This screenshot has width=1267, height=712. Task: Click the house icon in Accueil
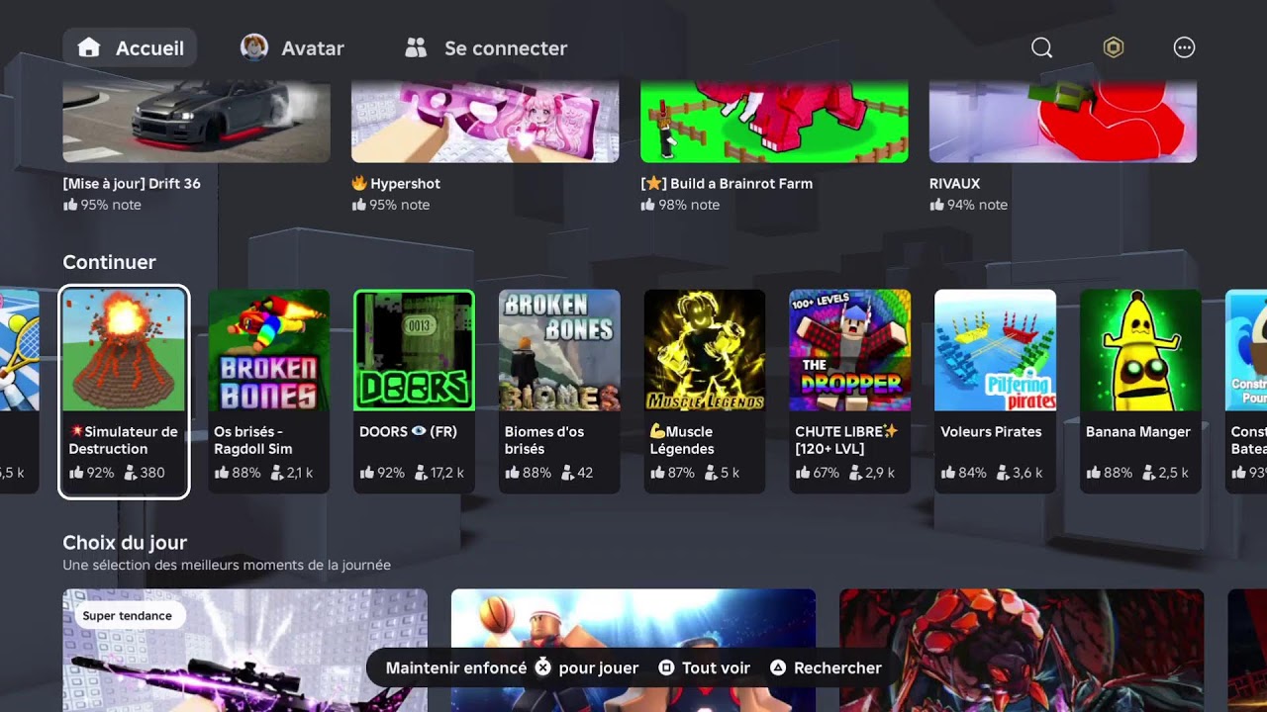(89, 47)
